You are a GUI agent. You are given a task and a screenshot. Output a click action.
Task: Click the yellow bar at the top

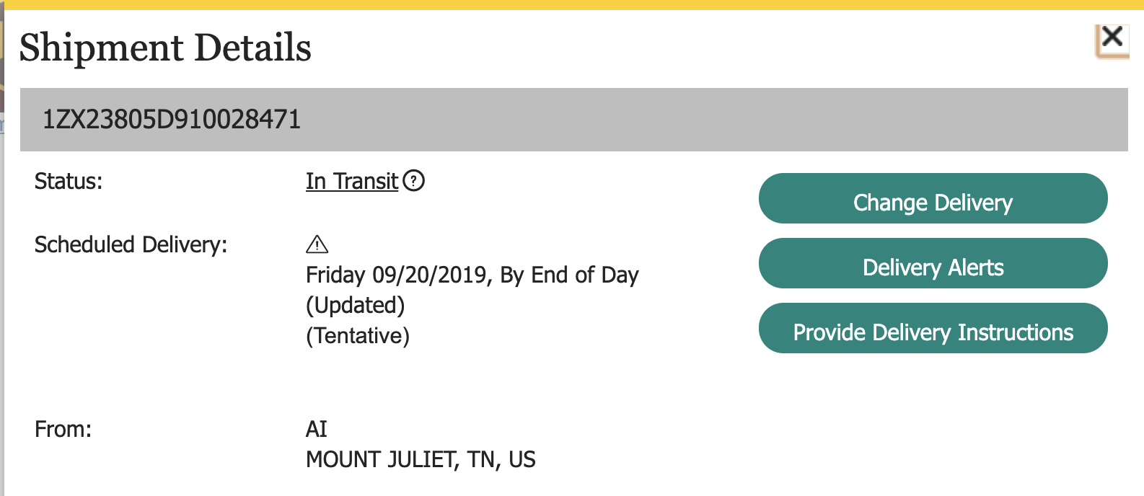click(572, 4)
